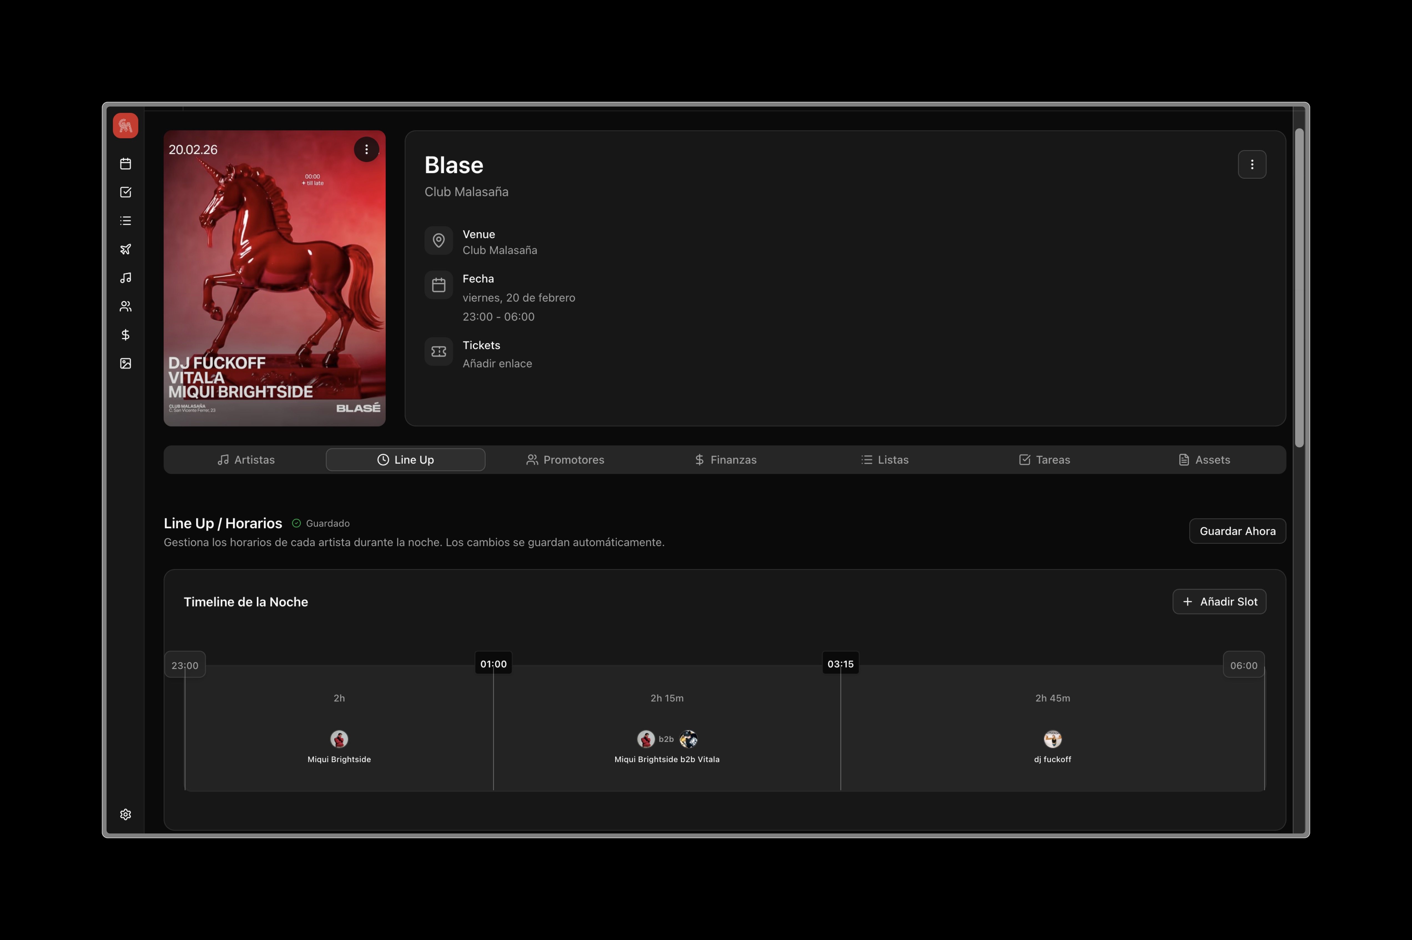
Task: Open the finances dollar icon in the sidebar
Action: click(125, 334)
